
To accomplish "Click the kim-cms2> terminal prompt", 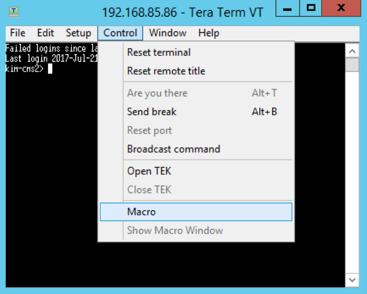I will [x=24, y=69].
